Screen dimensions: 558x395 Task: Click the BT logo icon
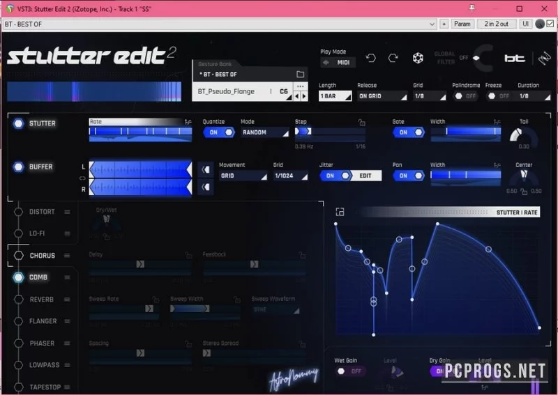[515, 58]
